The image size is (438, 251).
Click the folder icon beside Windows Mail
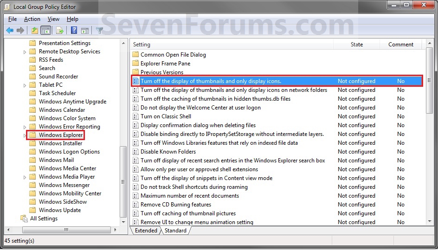click(32, 160)
